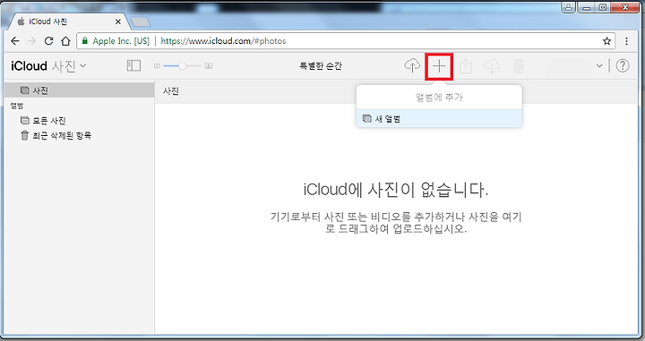Open Chrome three-dot menu
The image size is (645, 341).
pos(626,40)
